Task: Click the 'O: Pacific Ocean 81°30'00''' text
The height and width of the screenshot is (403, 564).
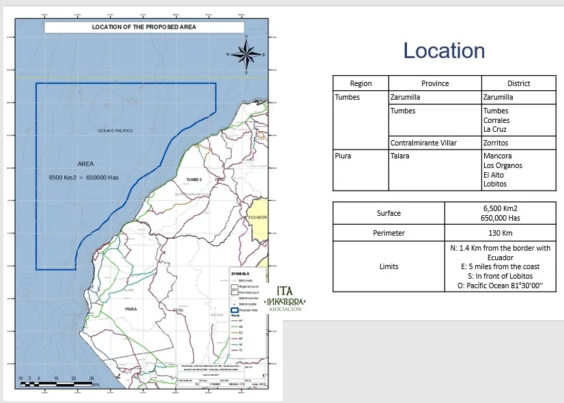Action: click(500, 286)
